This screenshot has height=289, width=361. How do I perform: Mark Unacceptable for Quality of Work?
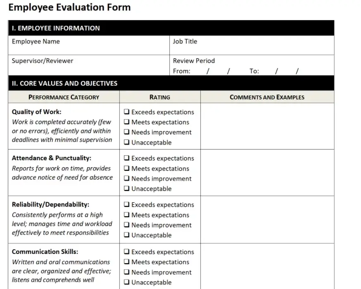pyautogui.click(x=127, y=142)
